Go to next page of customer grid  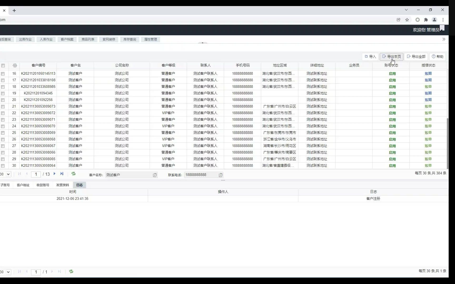pyautogui.click(x=55, y=174)
